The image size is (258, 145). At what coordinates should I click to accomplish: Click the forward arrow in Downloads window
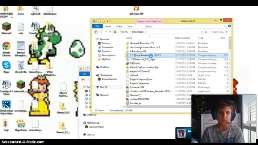click(101, 32)
